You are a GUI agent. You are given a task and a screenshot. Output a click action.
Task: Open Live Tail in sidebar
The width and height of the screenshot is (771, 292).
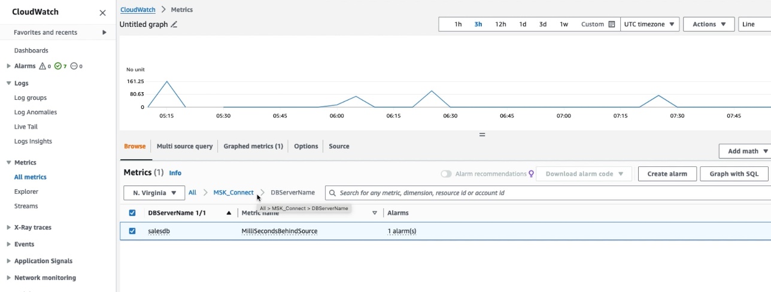(26, 127)
